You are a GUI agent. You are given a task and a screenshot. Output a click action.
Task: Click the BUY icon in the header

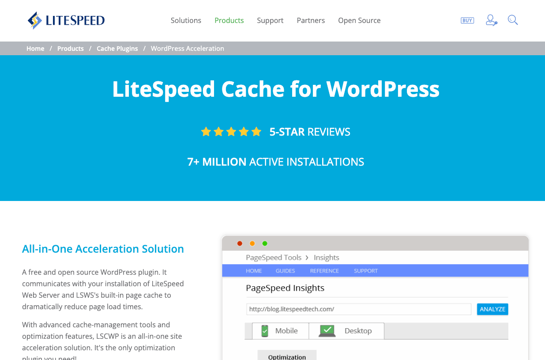(467, 20)
